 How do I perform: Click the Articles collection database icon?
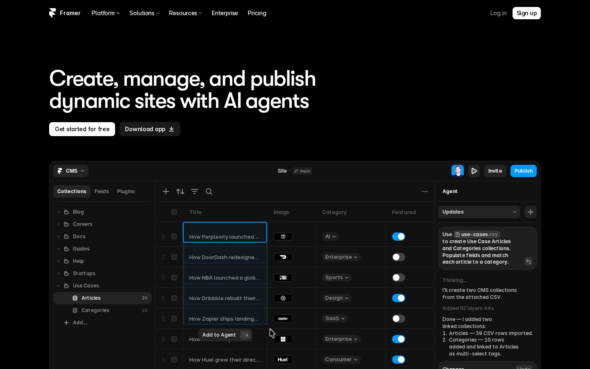coord(75,298)
